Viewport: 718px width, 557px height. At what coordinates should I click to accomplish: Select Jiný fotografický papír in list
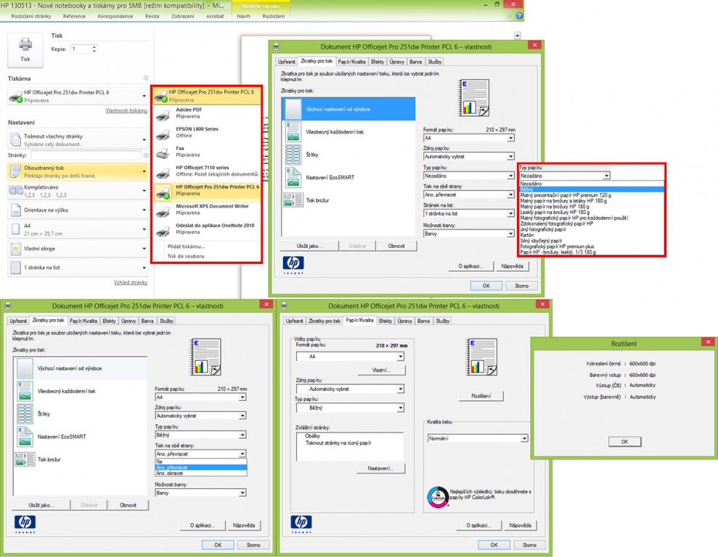[x=591, y=229]
